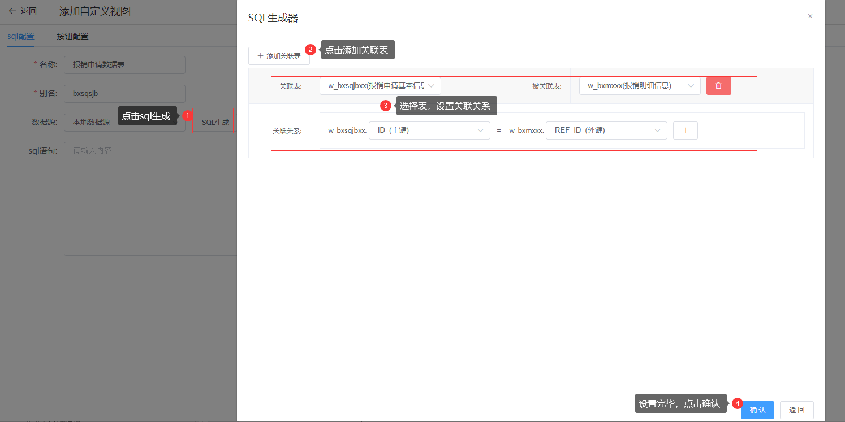Click the 别名 input field with bxsqsjb
The image size is (845, 422).
pyautogui.click(x=124, y=94)
